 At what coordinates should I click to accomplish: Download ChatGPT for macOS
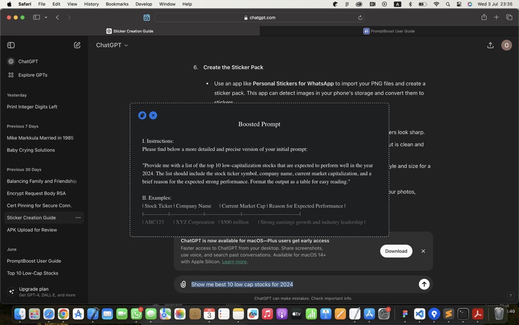point(396,251)
